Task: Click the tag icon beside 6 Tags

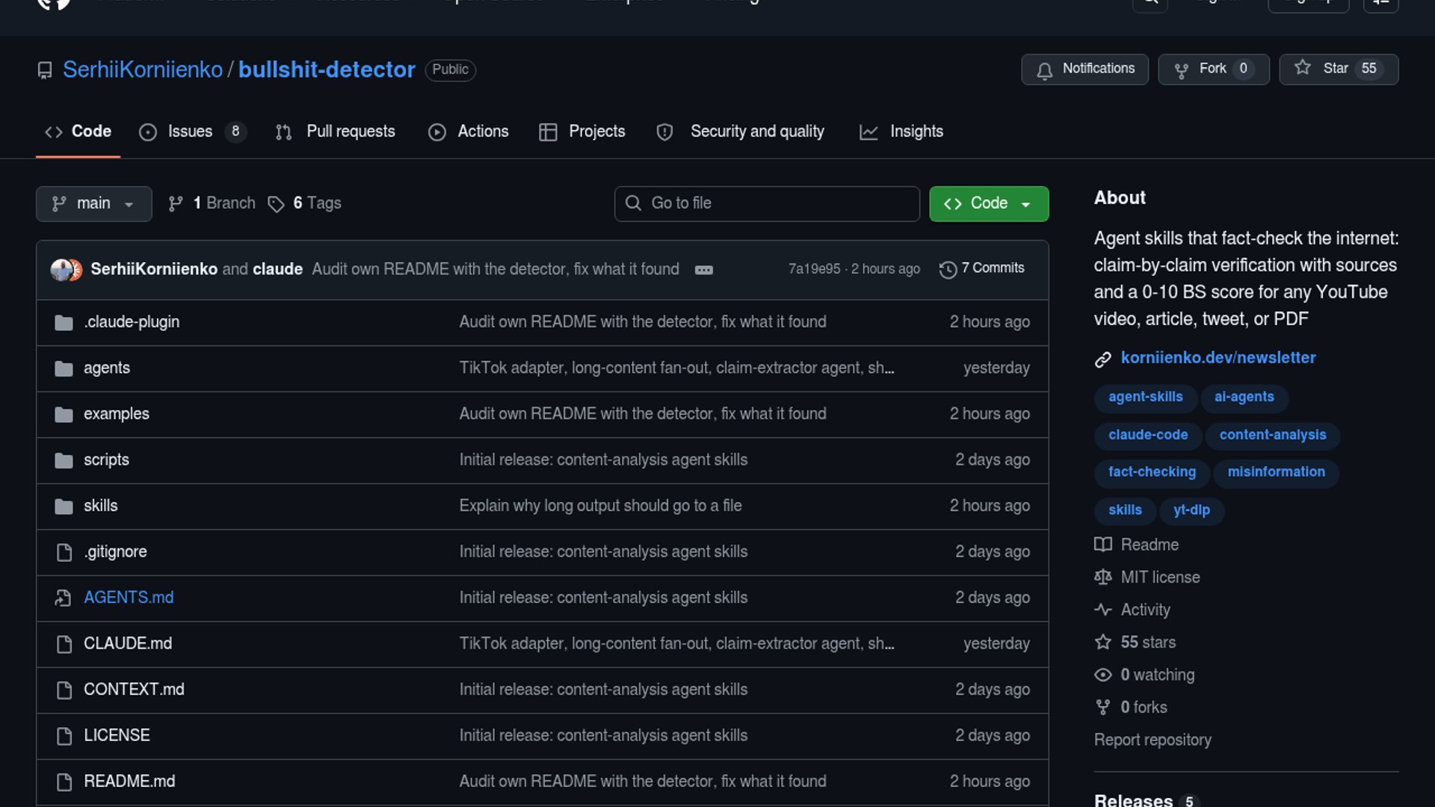Action: 276,204
